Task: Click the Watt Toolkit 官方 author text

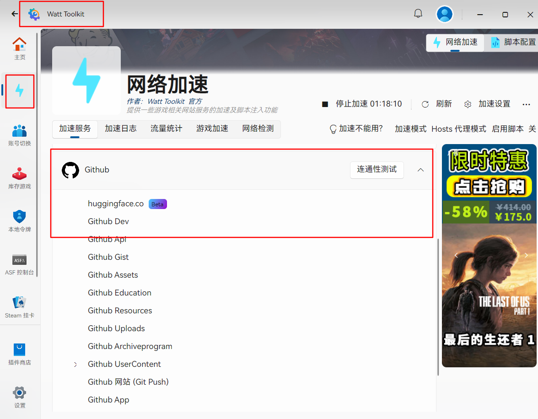Action: (175, 102)
